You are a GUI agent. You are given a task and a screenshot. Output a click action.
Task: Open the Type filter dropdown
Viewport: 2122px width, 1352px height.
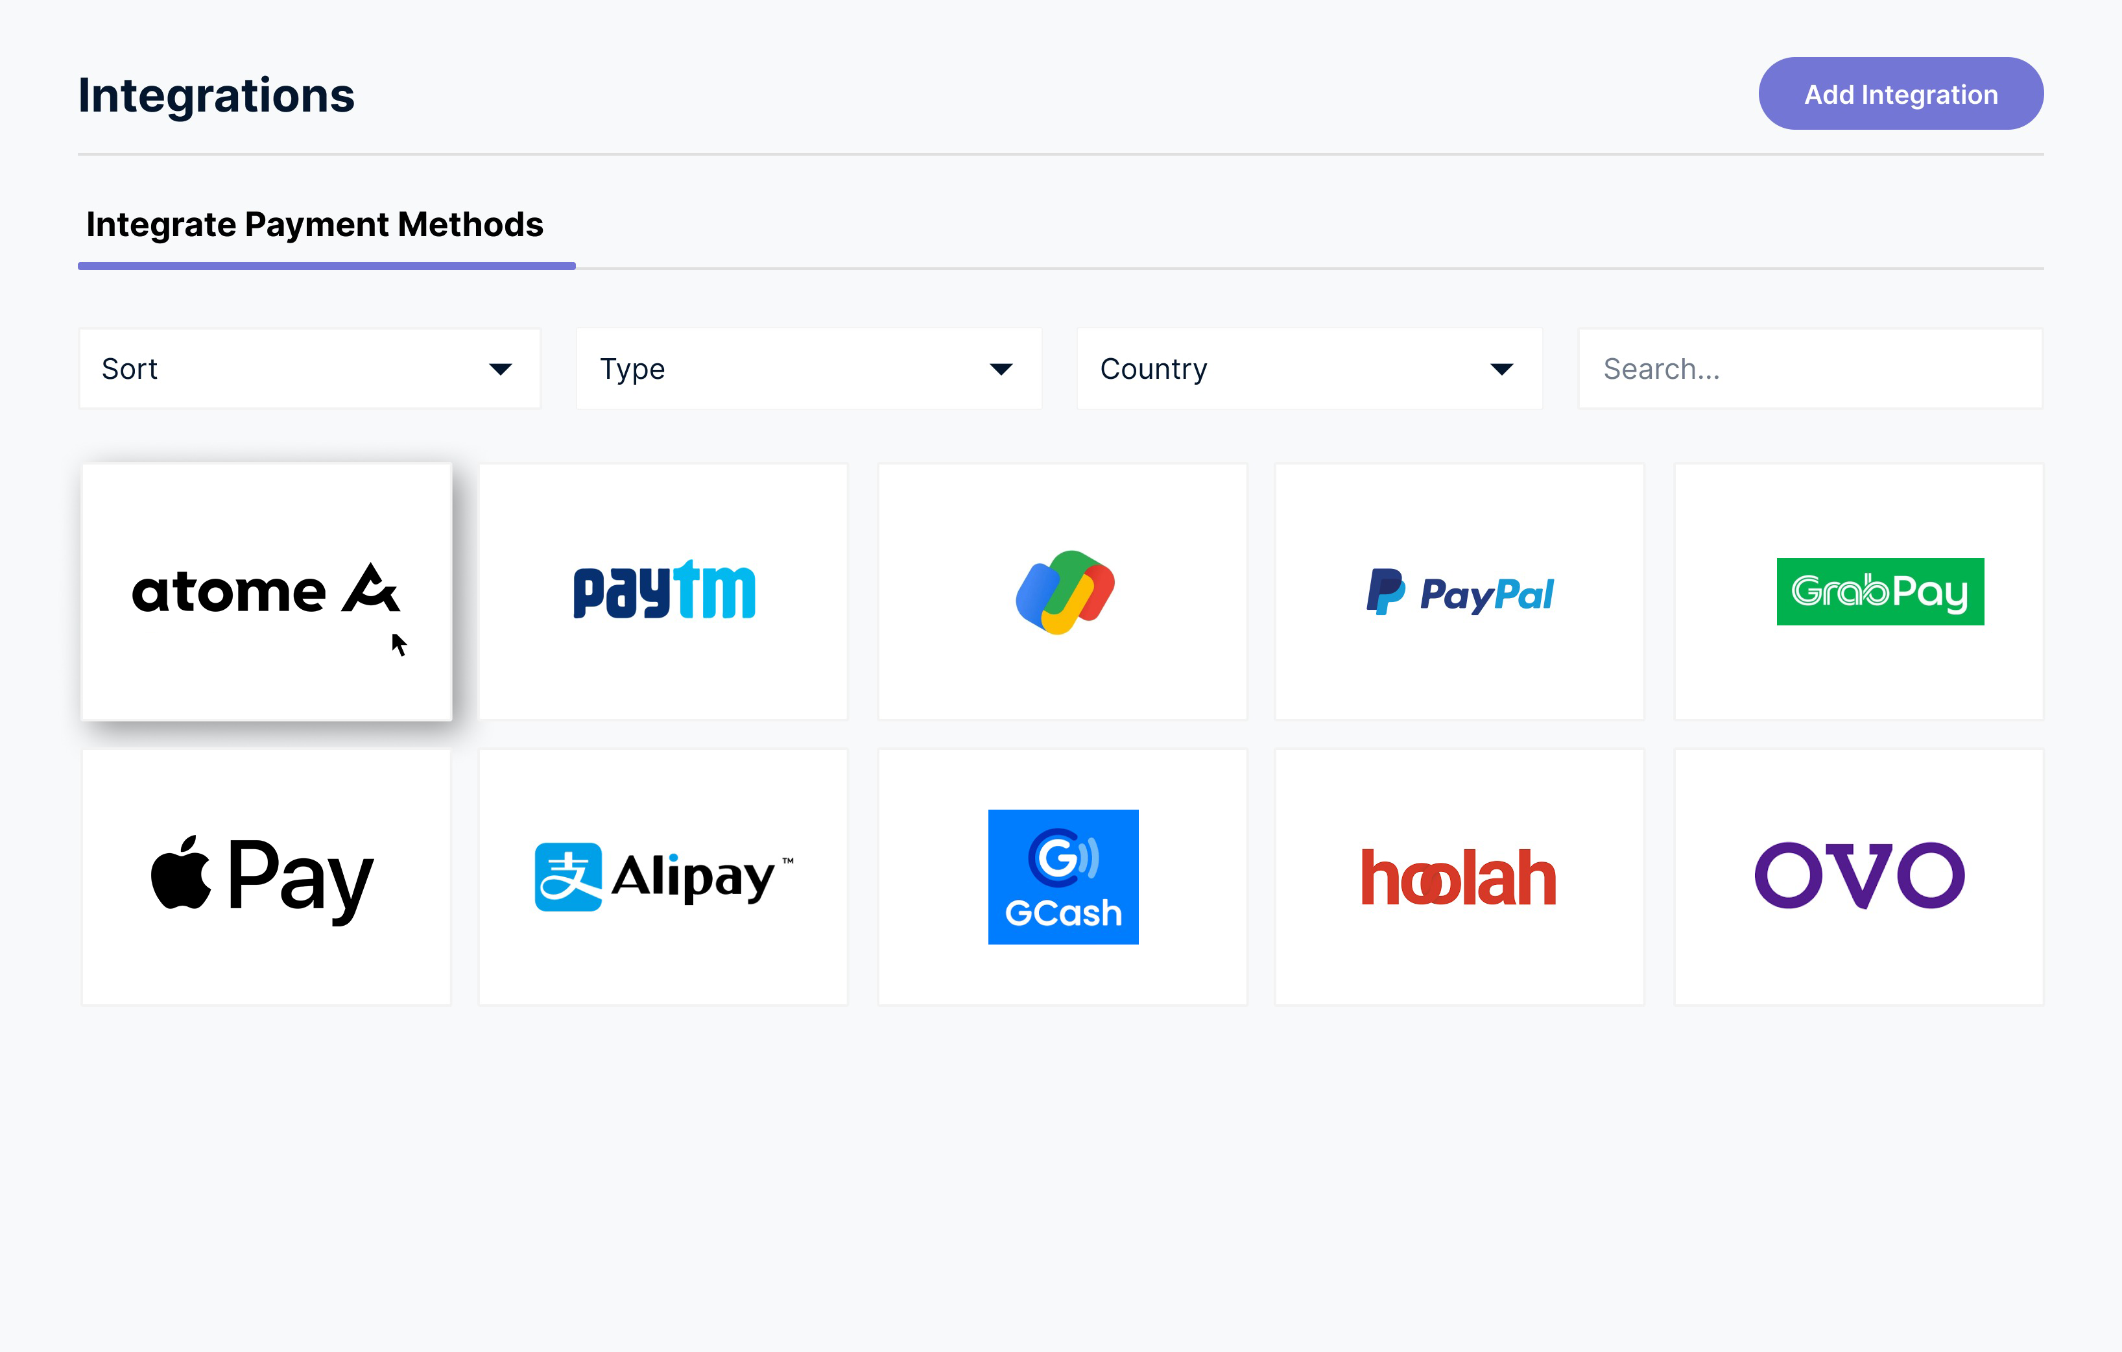(x=809, y=368)
